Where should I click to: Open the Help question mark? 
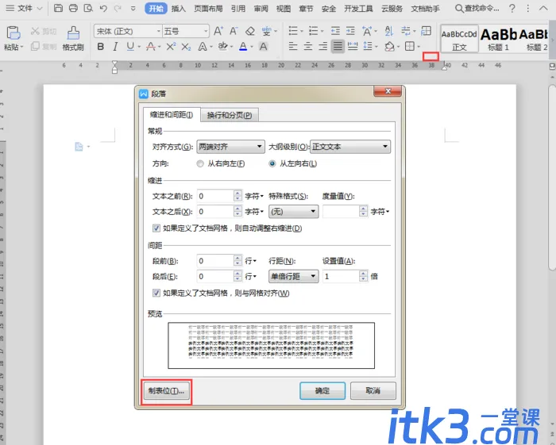click(x=512, y=8)
